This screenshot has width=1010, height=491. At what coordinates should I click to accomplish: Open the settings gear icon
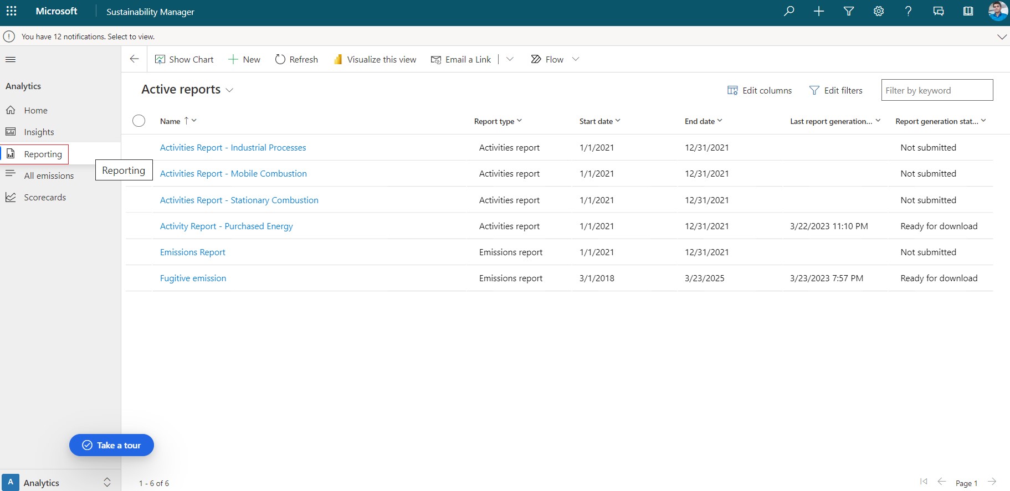[x=878, y=11]
